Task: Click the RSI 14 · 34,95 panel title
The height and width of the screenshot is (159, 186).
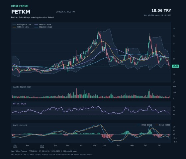Action: click(20, 104)
